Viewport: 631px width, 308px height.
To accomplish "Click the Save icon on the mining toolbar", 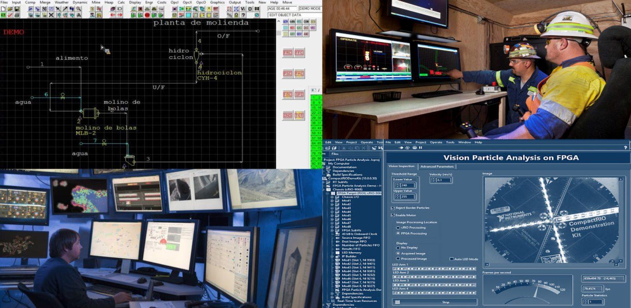I will pyautogui.click(x=16, y=9).
